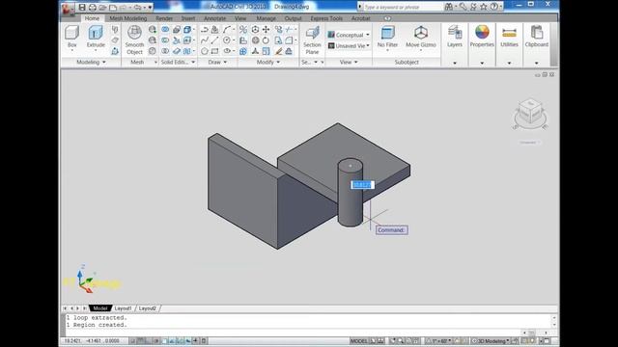Image resolution: width=618 pixels, height=347 pixels.
Task: Switch to the Insert tab
Action: pos(188,18)
